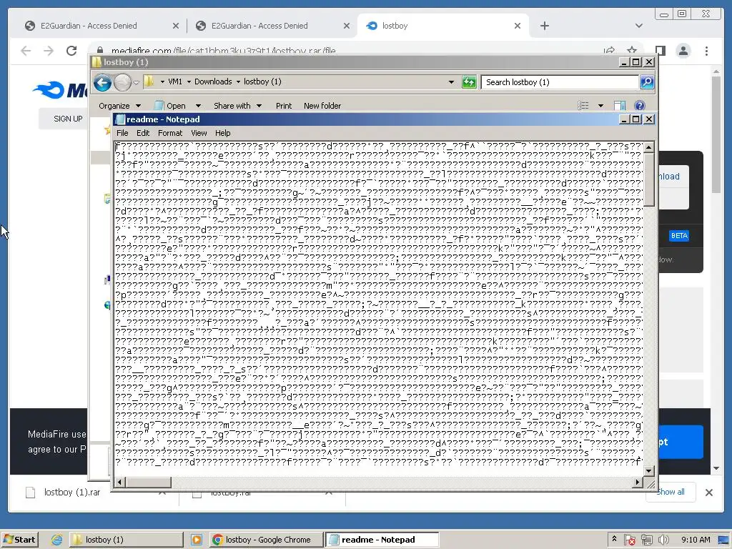The width and height of the screenshot is (732, 549).
Task: Click Chrome page scrollbar thumb
Action: click(716, 135)
